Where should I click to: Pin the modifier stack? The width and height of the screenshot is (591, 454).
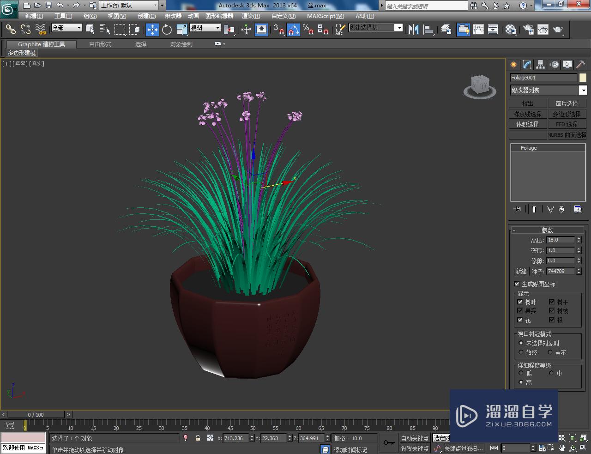[517, 209]
